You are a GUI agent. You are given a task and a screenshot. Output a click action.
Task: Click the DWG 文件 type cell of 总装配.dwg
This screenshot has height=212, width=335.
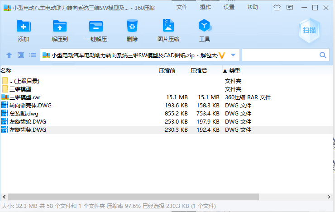(x=238, y=114)
